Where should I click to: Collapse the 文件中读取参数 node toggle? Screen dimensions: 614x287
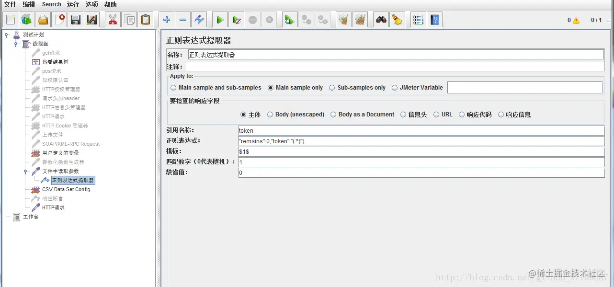pos(25,172)
